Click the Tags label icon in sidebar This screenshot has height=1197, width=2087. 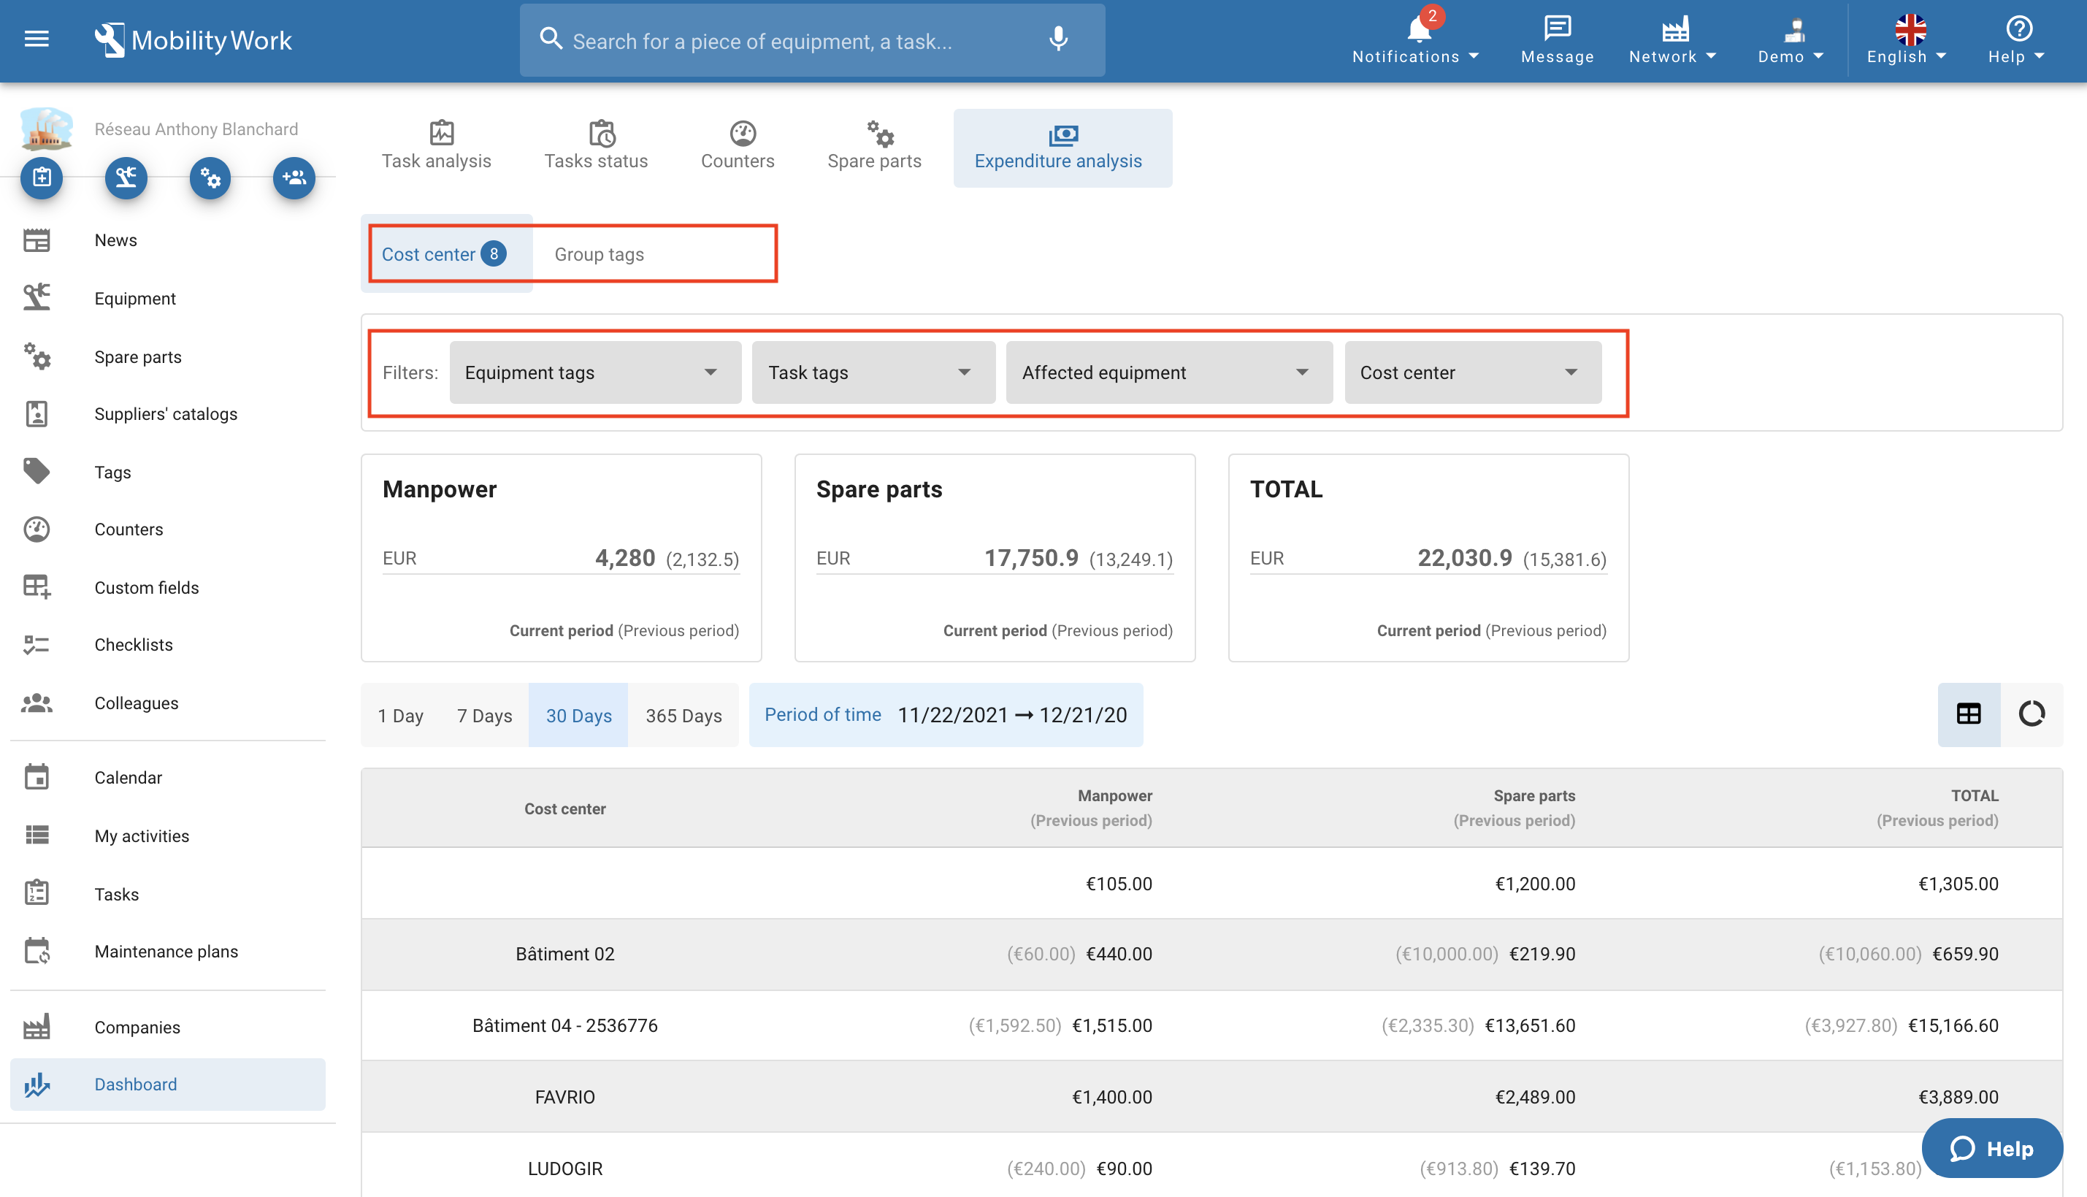(37, 471)
